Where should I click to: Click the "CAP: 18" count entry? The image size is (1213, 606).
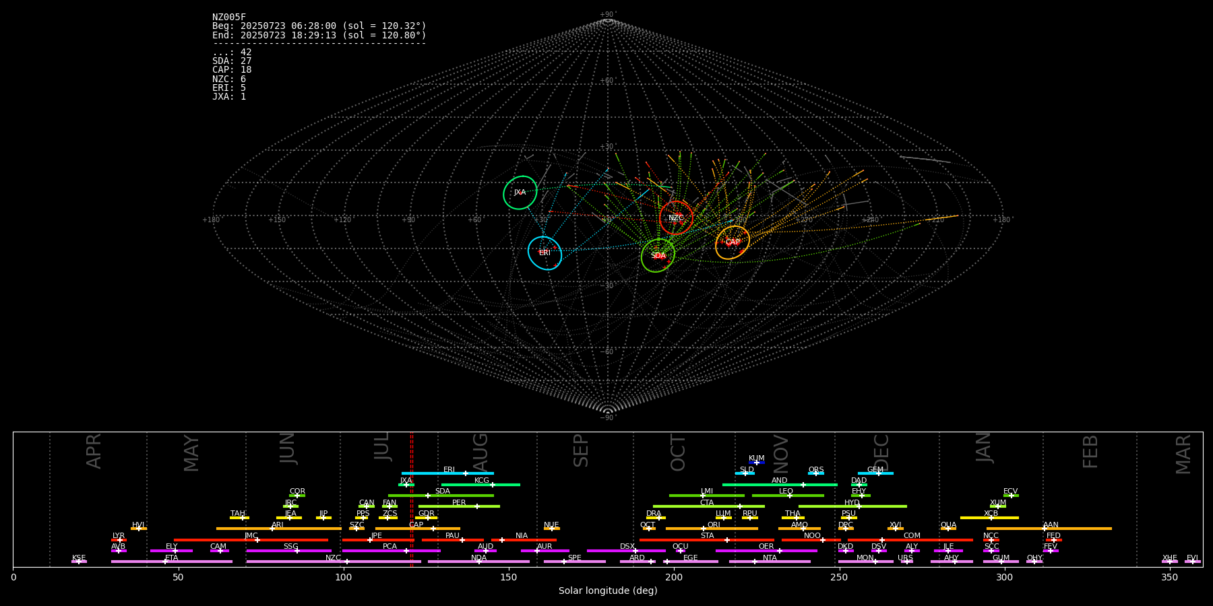click(x=232, y=70)
